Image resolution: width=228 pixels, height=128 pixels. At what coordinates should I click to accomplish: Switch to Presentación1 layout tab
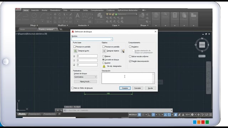point(34,114)
